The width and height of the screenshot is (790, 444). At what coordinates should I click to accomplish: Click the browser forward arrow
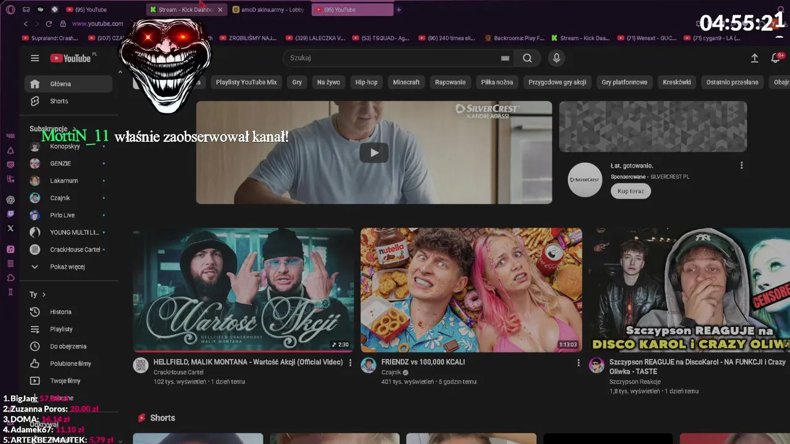(x=37, y=23)
